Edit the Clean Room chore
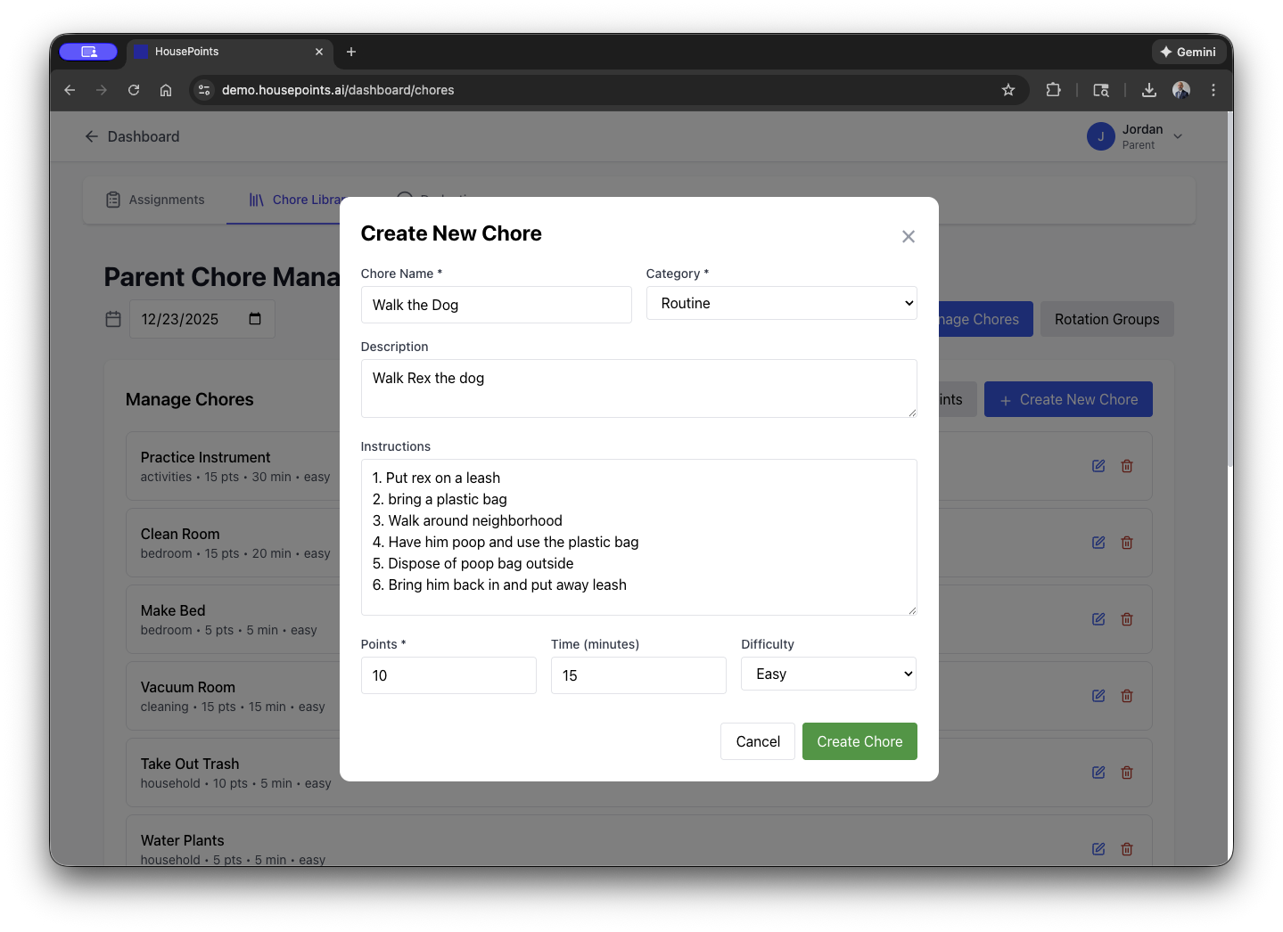1283x932 pixels. pyautogui.click(x=1098, y=543)
